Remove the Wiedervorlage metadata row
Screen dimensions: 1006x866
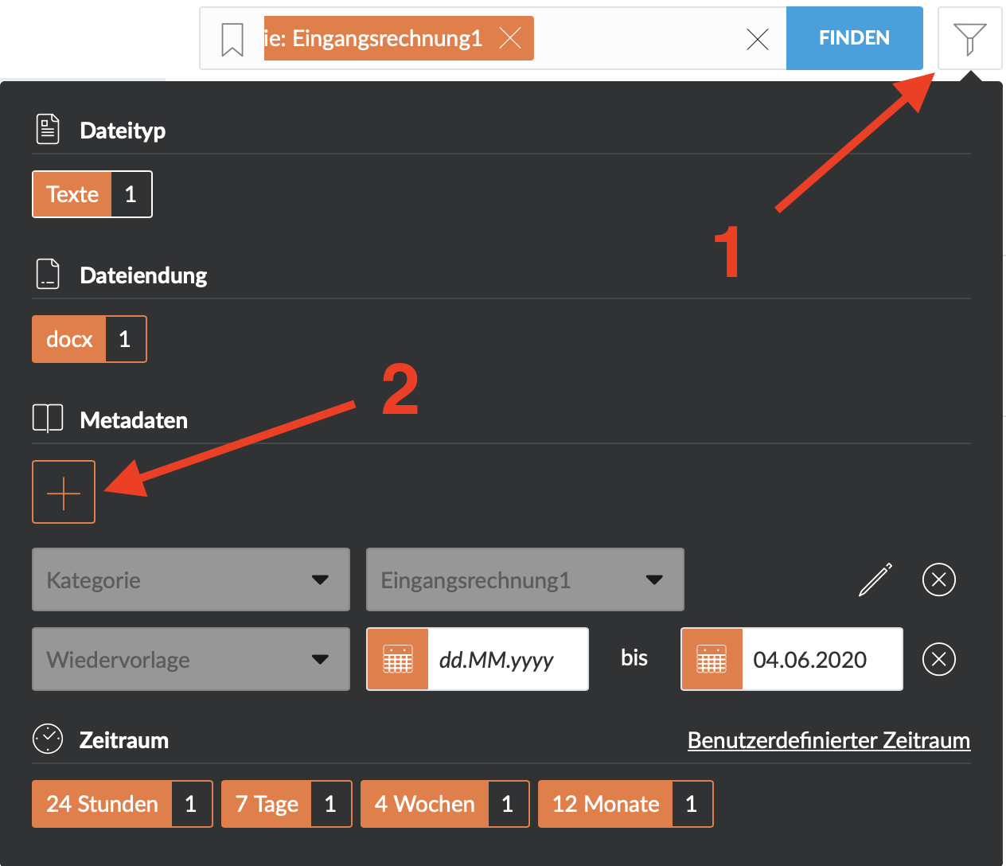point(939,659)
